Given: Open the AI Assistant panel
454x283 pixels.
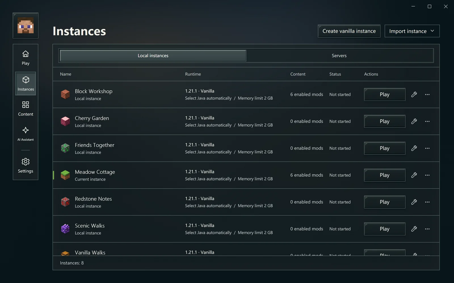Looking at the screenshot, I should click(x=26, y=134).
